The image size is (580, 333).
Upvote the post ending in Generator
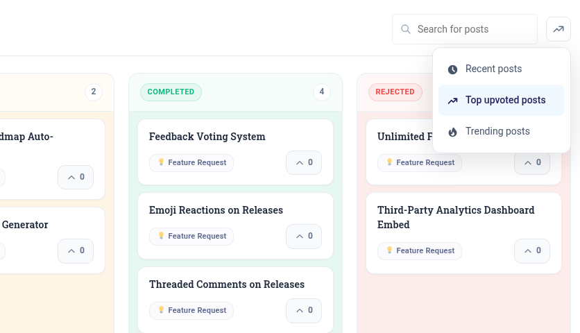76,251
